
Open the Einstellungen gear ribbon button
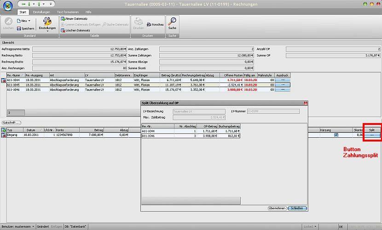47,23
